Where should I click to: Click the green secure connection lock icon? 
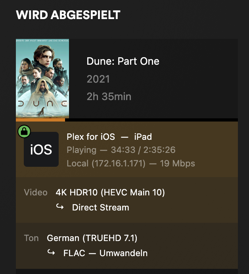pos(25,131)
